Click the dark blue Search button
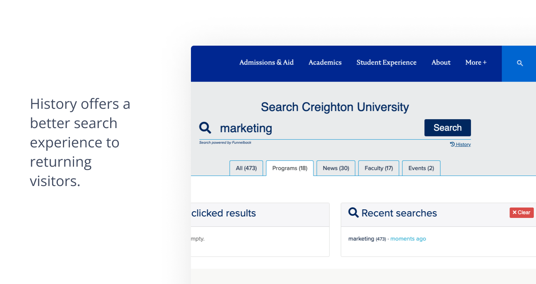 coord(447,128)
